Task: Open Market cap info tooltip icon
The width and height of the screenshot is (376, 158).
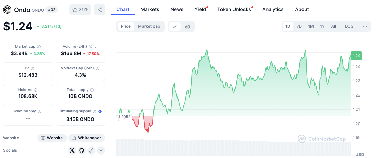Action: (x=39, y=46)
